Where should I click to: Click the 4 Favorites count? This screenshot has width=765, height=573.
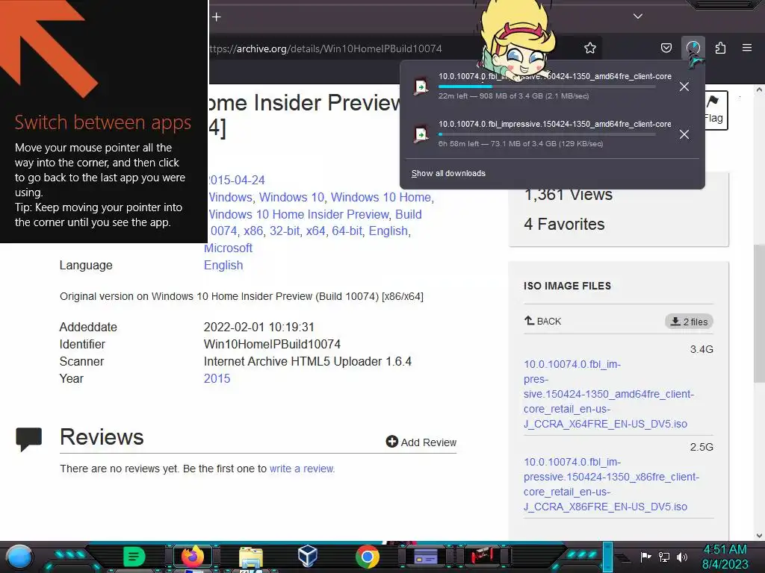pos(564,224)
